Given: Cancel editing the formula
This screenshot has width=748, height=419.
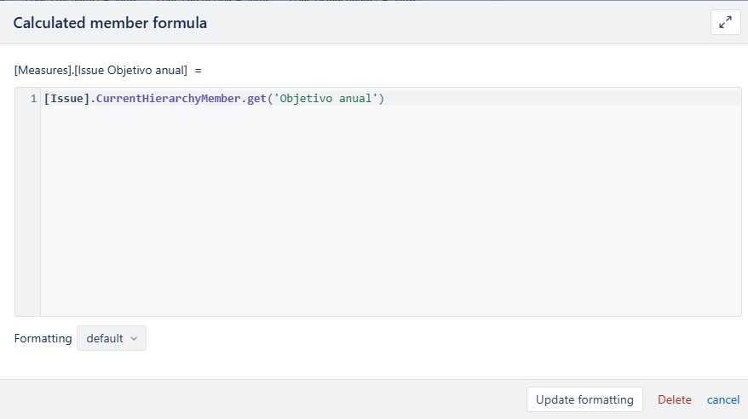Looking at the screenshot, I should pos(722,399).
